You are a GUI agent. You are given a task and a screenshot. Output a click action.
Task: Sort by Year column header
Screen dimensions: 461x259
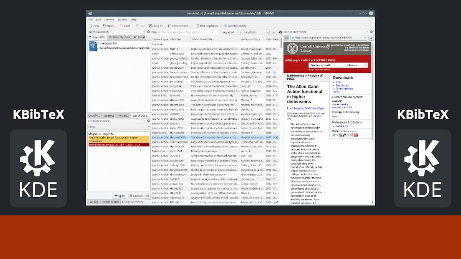tap(269, 39)
